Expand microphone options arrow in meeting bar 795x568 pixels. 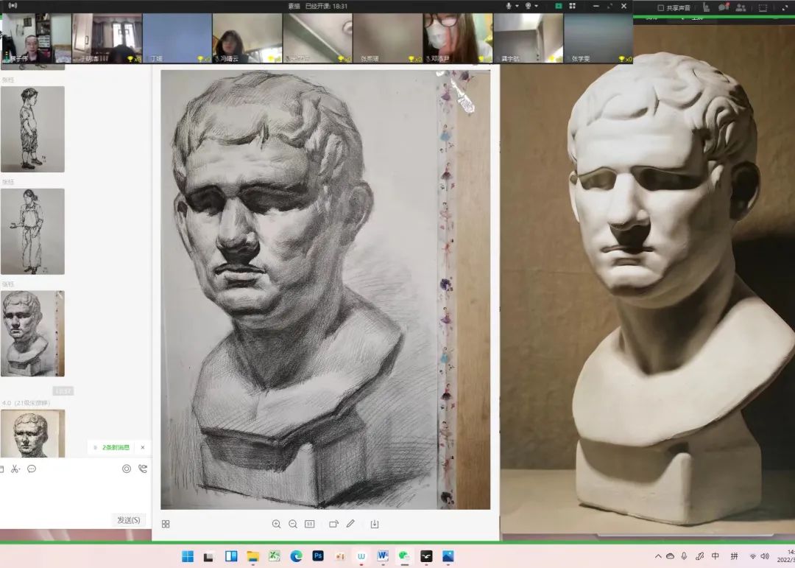pos(517,6)
